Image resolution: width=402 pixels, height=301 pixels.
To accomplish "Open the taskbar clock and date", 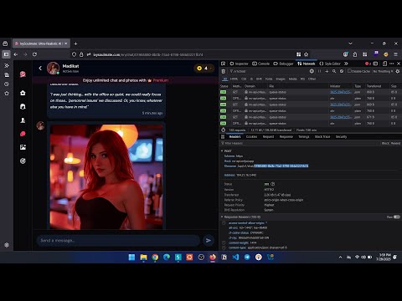I will (384, 257).
